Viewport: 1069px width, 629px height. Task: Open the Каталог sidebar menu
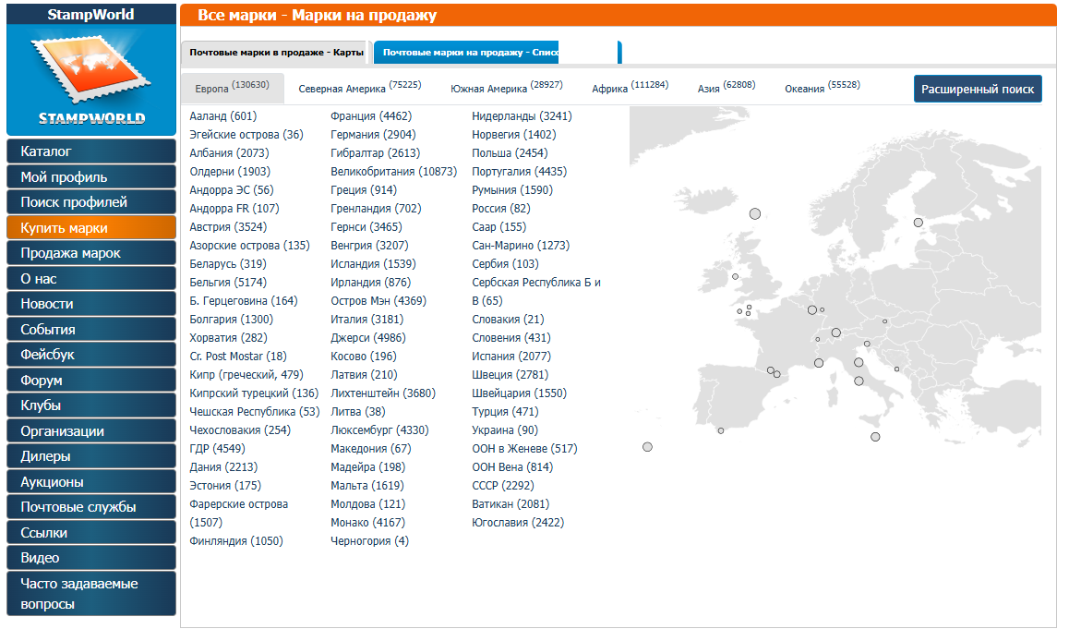[91, 151]
